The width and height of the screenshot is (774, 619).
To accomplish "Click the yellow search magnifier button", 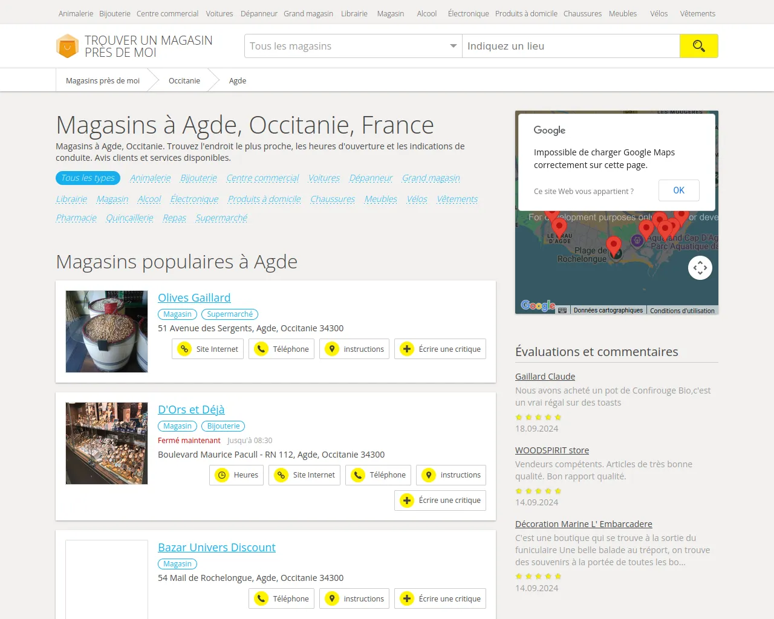I will (x=698, y=46).
